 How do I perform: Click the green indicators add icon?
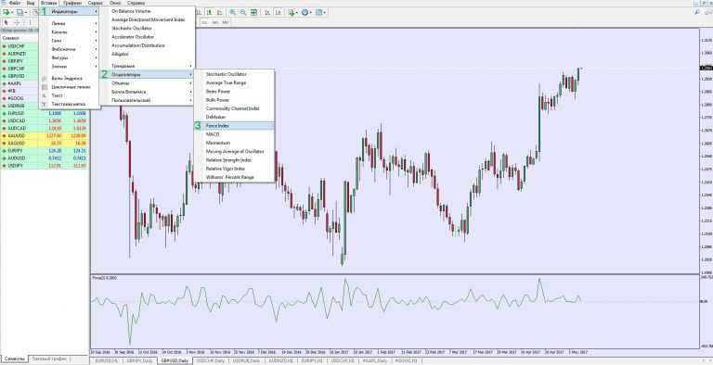[x=292, y=12]
